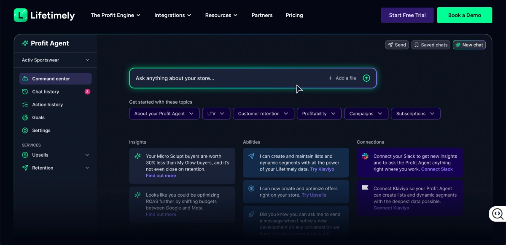506x245 pixels.
Task: Open the LTV topic dropdown
Action: pyautogui.click(x=216, y=114)
